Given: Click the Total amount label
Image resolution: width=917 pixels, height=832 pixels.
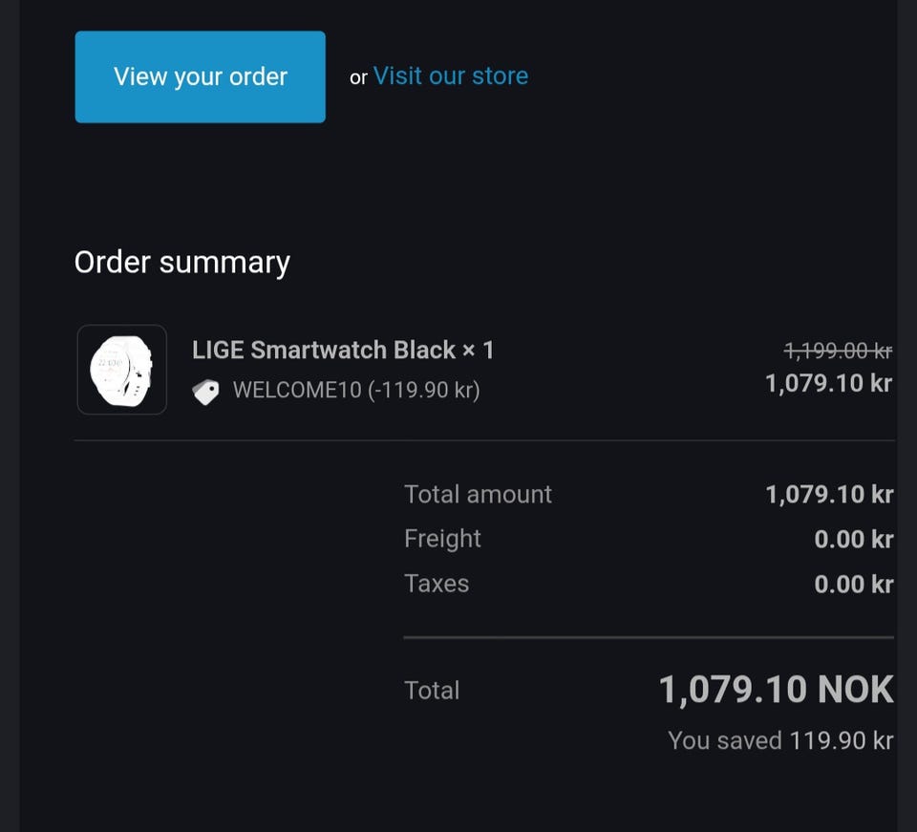Looking at the screenshot, I should 478,495.
